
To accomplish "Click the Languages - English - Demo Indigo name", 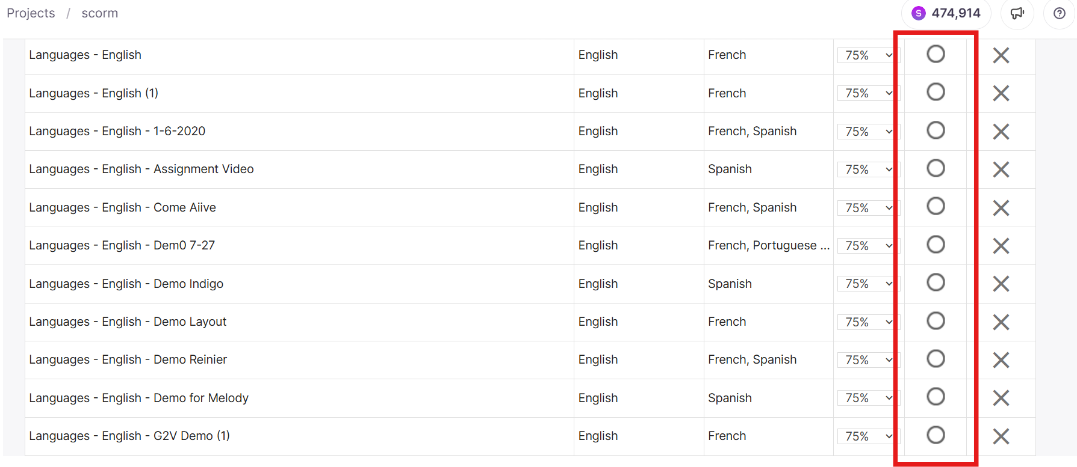I will [x=126, y=284].
